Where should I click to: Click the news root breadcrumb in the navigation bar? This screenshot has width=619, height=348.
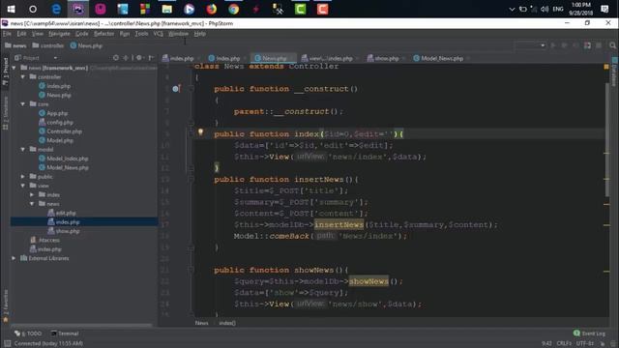pyautogui.click(x=15, y=45)
